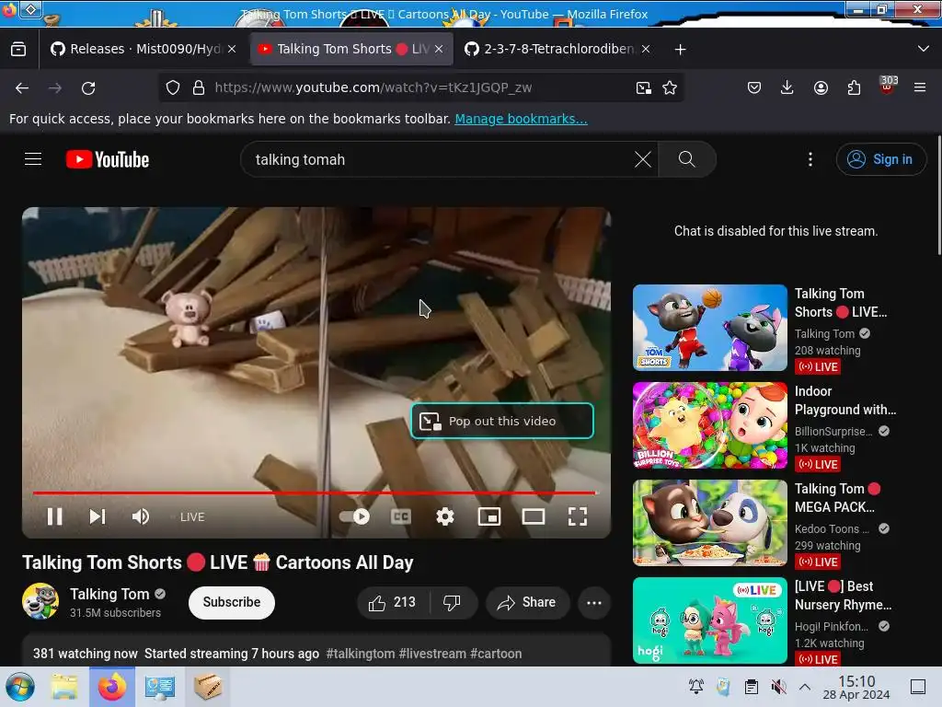Enable miniplayer mode icon
942x707 pixels.
489,516
